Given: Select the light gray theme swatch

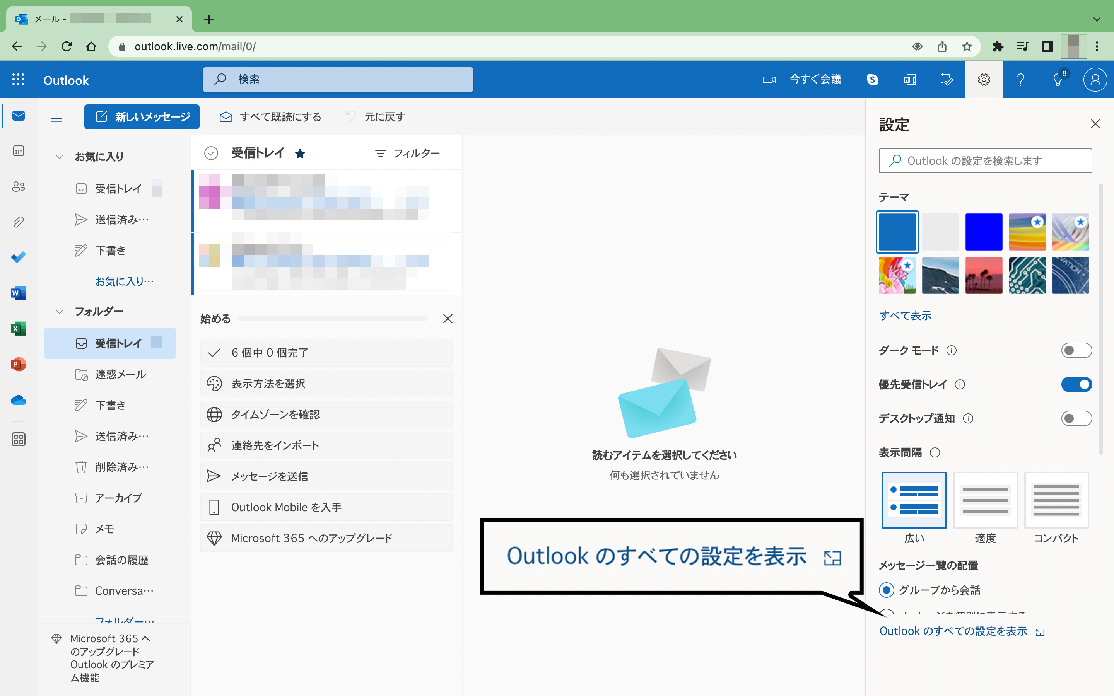Looking at the screenshot, I should 940,232.
